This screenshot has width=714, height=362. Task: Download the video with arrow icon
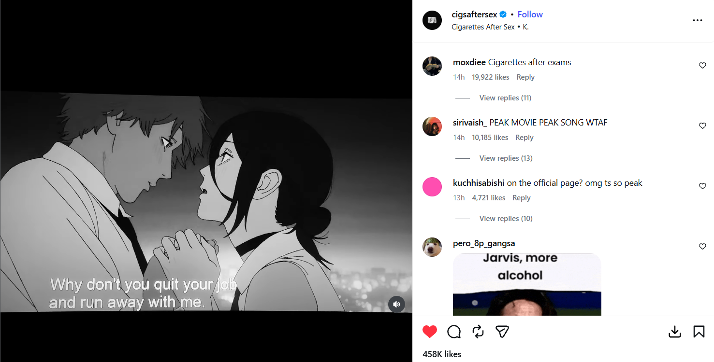pyautogui.click(x=675, y=332)
